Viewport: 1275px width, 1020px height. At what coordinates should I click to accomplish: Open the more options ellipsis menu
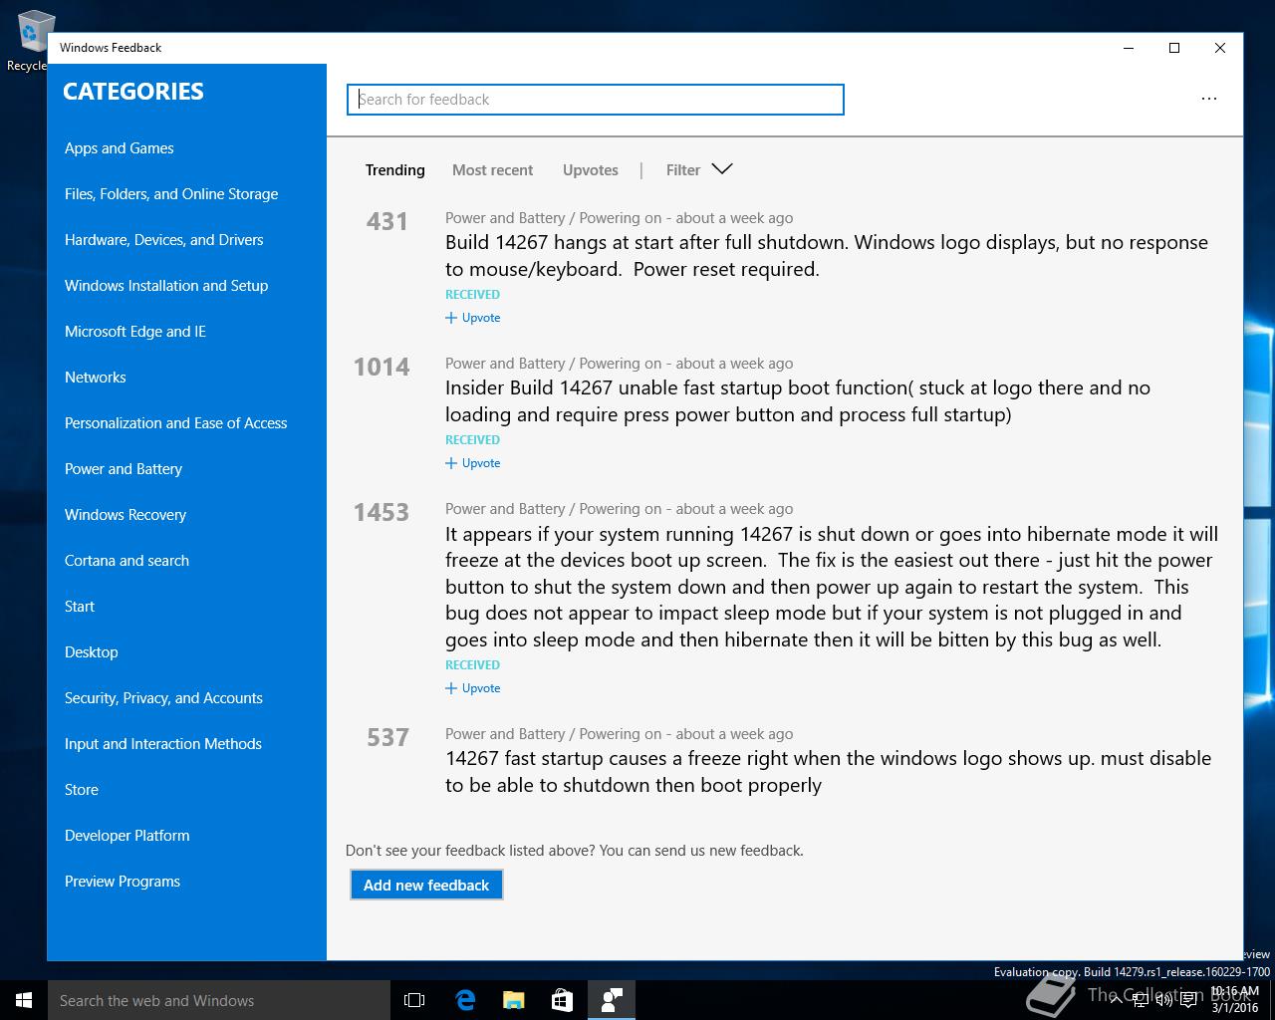pyautogui.click(x=1208, y=99)
